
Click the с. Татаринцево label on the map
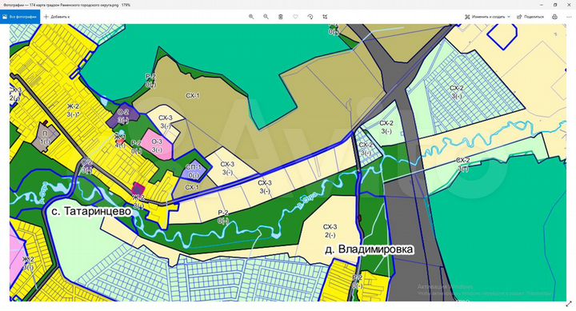[x=91, y=212]
